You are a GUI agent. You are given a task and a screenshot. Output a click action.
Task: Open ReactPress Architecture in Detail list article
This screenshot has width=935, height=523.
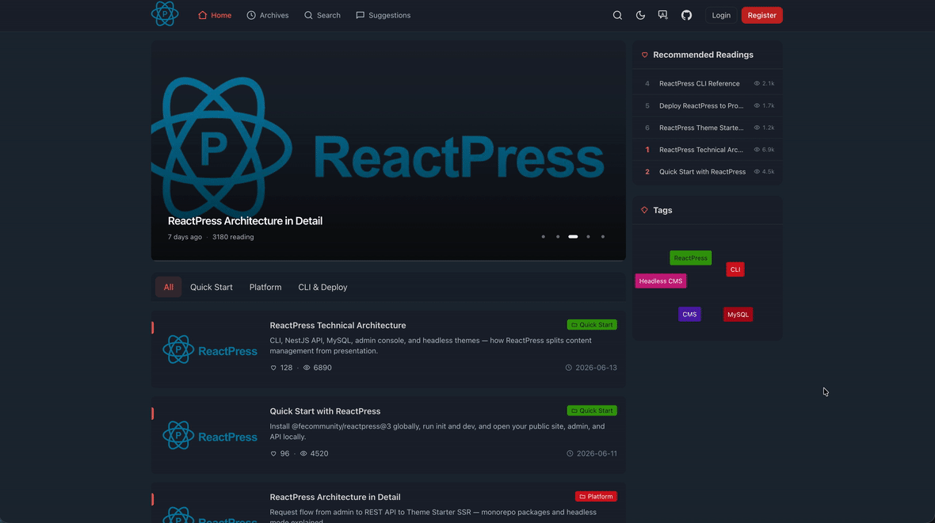335,498
